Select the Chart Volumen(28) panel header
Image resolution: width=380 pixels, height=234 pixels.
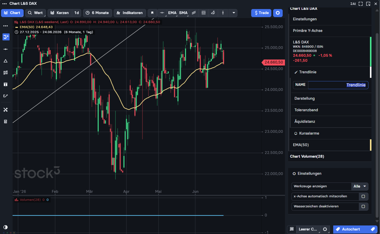click(x=329, y=156)
